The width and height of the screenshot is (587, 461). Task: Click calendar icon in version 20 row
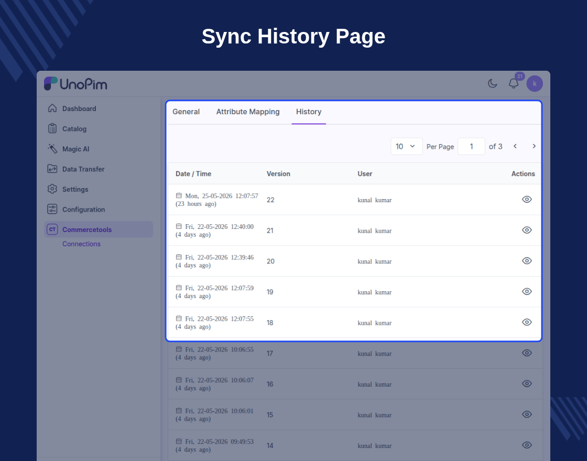179,257
